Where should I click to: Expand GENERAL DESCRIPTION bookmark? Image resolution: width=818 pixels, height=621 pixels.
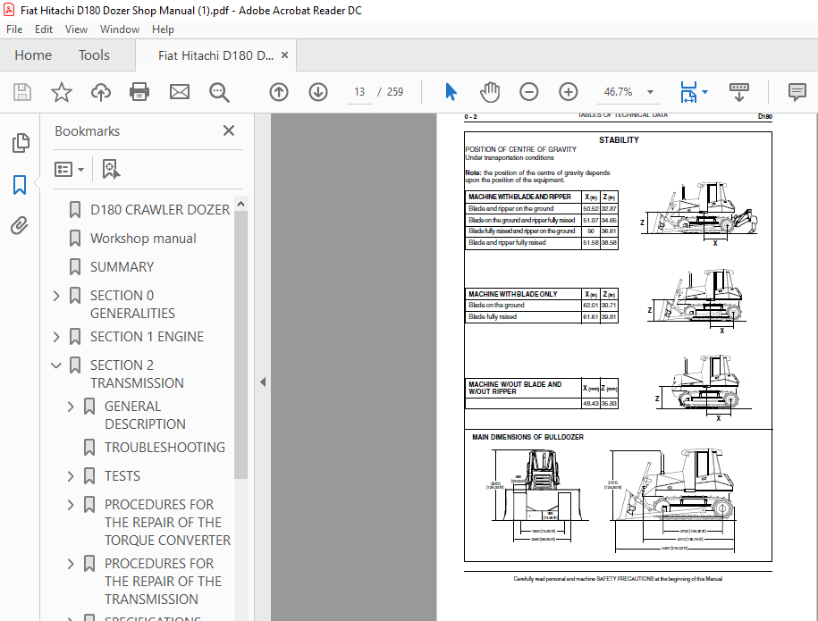[71, 407]
